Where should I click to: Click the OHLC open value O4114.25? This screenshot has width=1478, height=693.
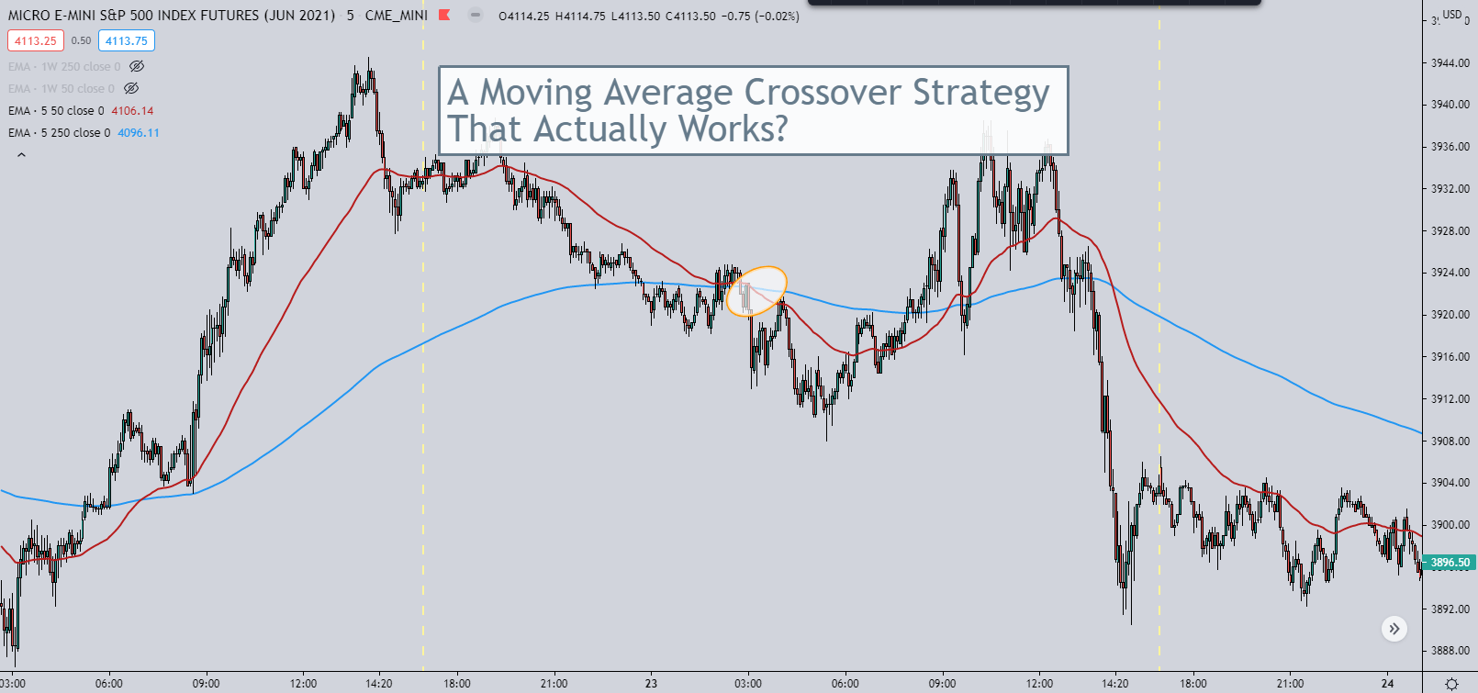[x=524, y=16]
